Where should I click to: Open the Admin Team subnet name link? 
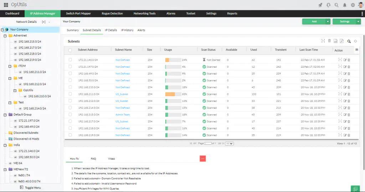pyautogui.click(x=123, y=115)
